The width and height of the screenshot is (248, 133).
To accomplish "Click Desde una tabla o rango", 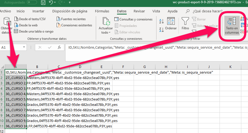I will tap(34, 31).
